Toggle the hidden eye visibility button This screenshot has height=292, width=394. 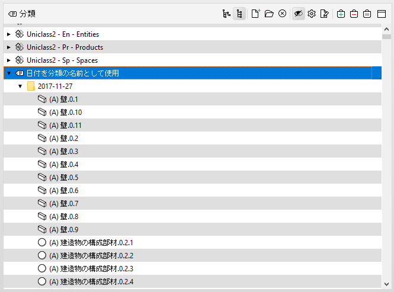pos(299,14)
